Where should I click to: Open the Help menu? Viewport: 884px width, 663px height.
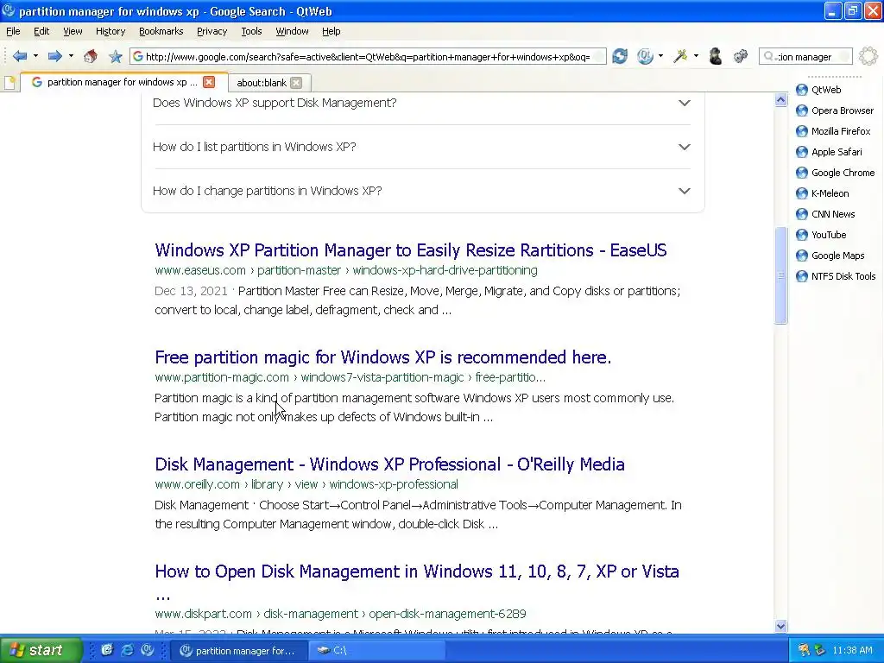[x=331, y=32]
